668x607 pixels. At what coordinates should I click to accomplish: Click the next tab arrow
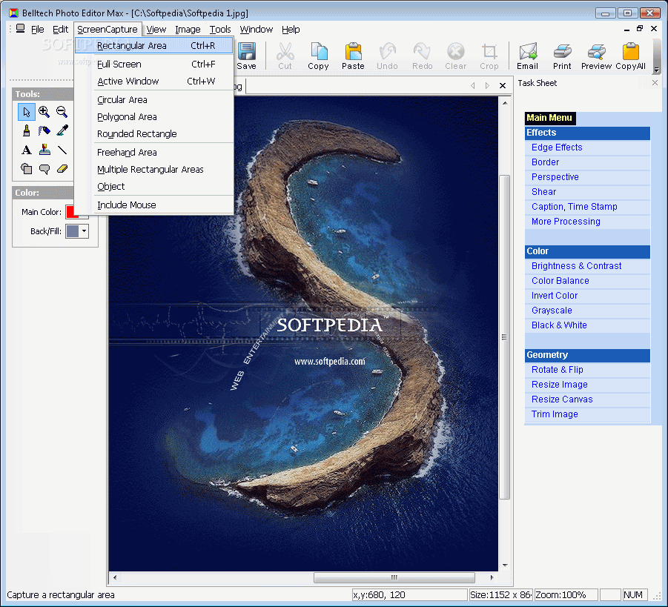(x=487, y=86)
